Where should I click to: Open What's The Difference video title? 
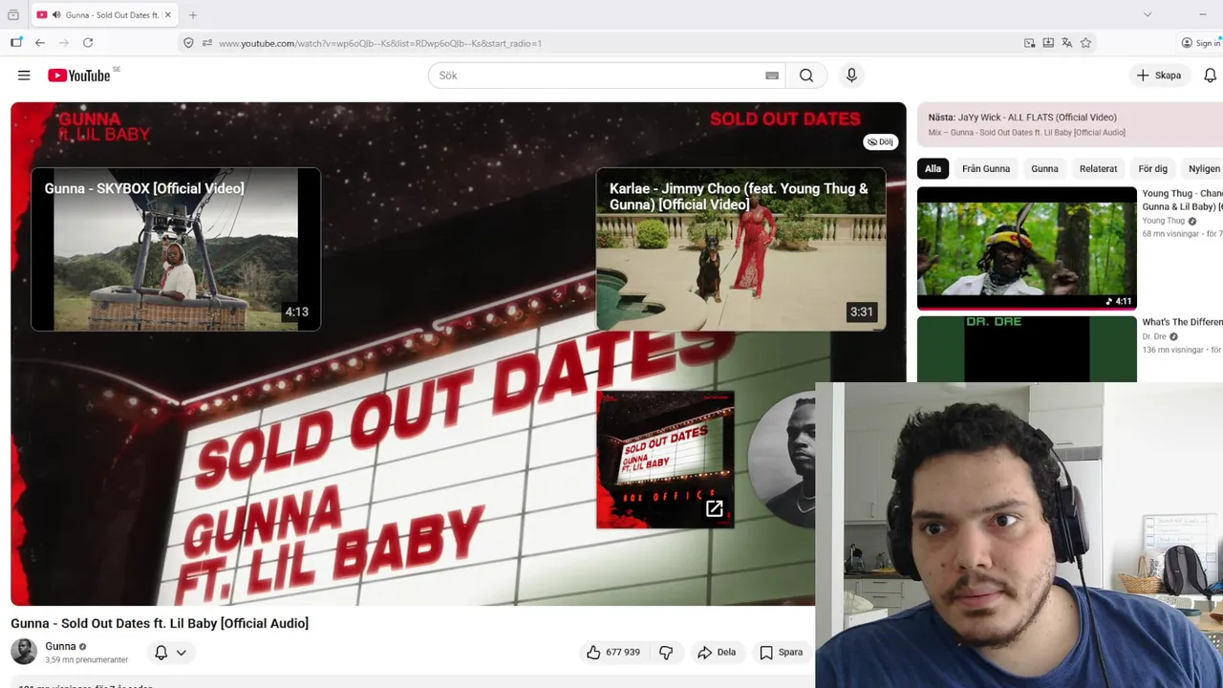[1182, 322]
